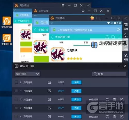Reload page via browser address bar icon
Screen dimensions: 129x120
pyautogui.click(x=118, y=30)
